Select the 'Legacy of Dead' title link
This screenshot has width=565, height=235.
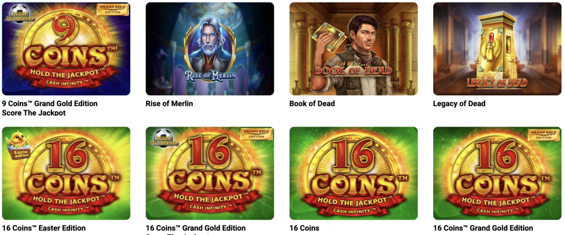click(459, 103)
